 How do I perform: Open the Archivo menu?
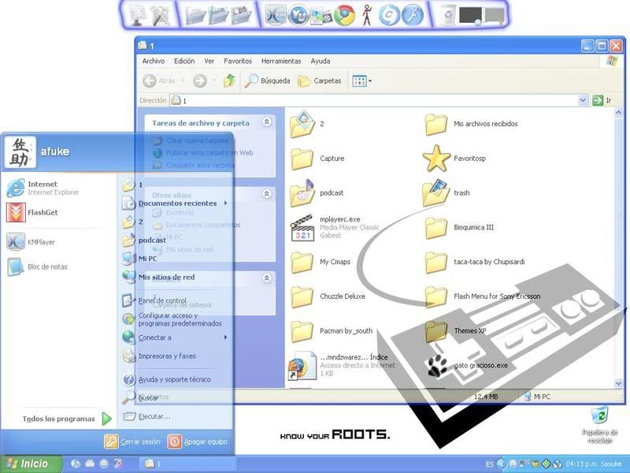click(153, 61)
